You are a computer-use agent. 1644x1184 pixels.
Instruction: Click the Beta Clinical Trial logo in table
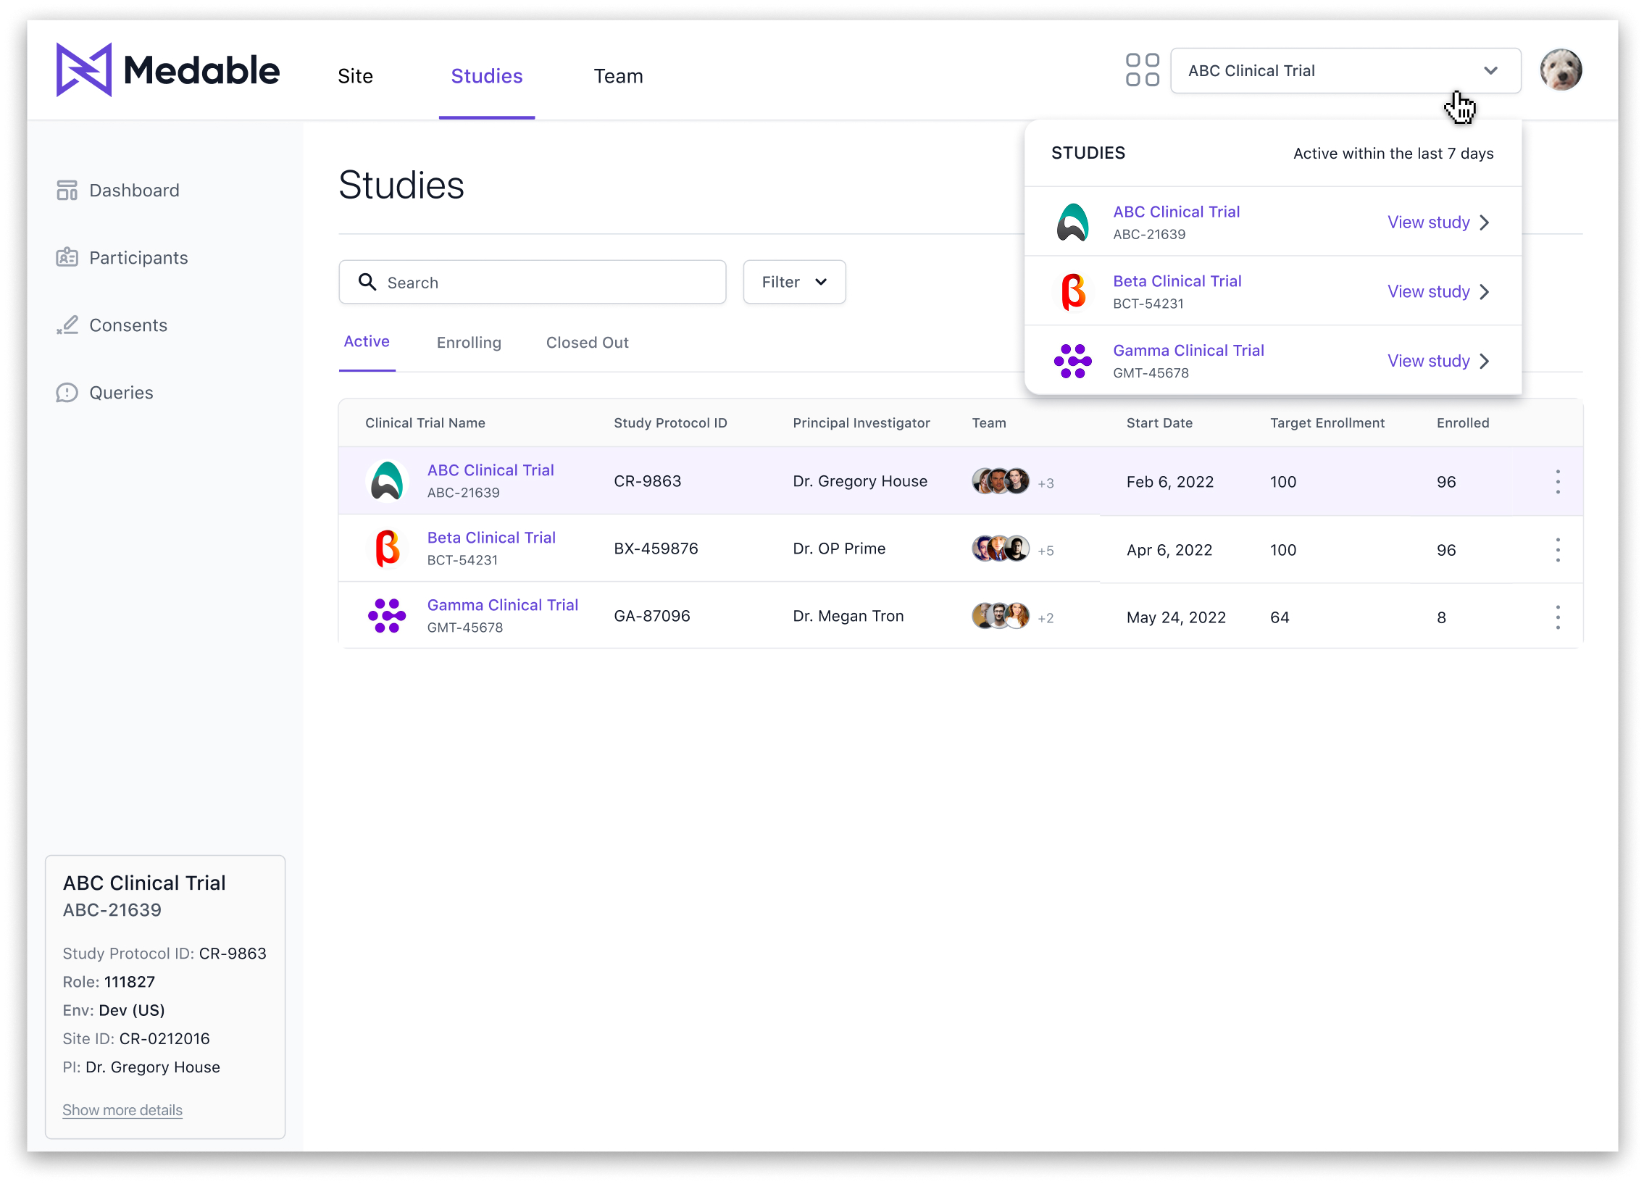tap(387, 549)
